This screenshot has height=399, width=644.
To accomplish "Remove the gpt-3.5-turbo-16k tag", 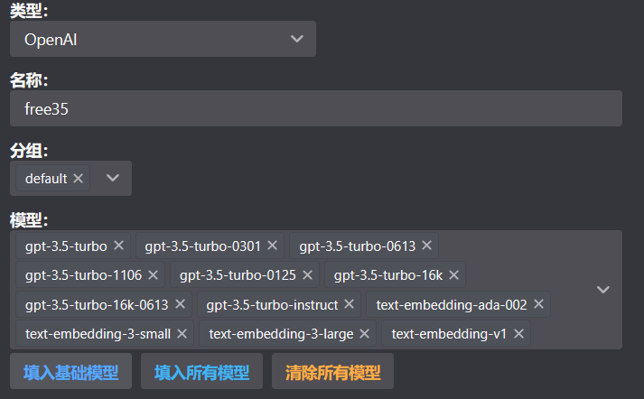I will (453, 274).
